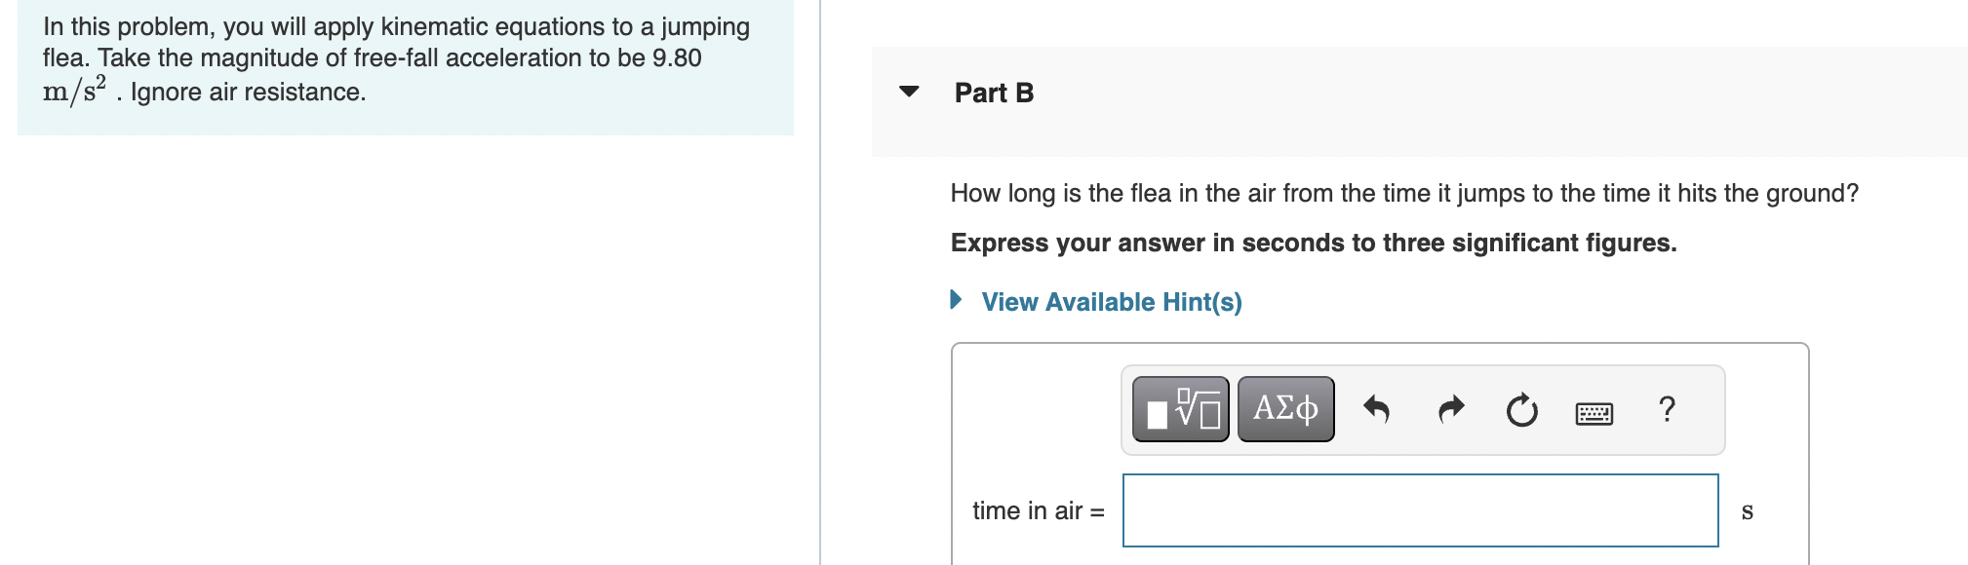The width and height of the screenshot is (1968, 565).
Task: Click the Part B header
Action: pyautogui.click(x=993, y=93)
